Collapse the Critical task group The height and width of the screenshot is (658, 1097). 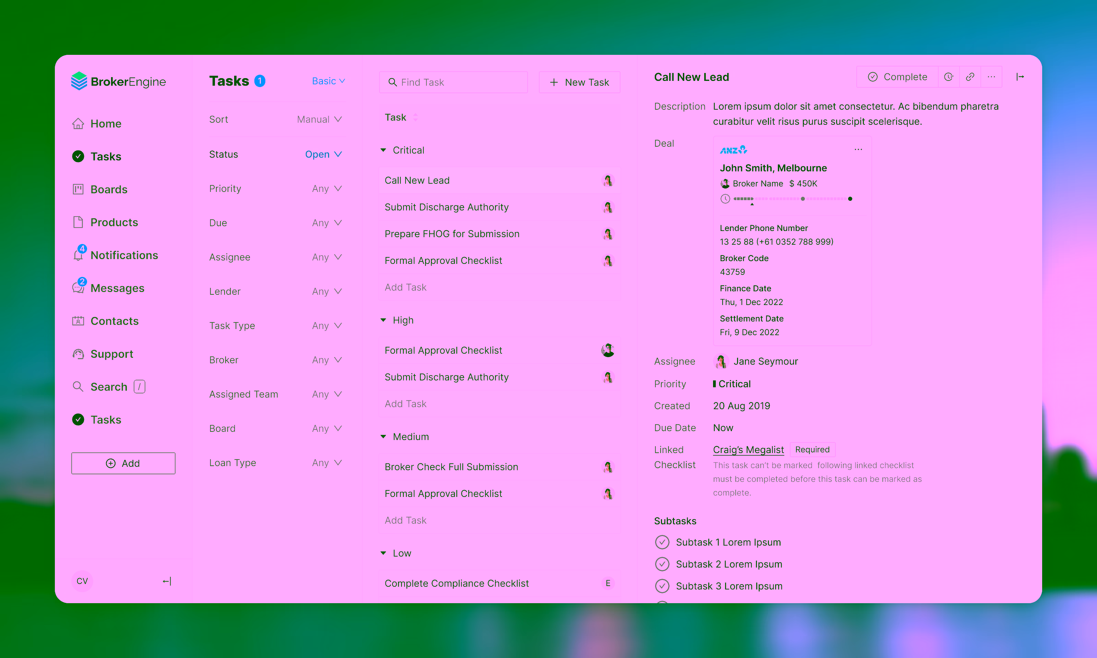coord(383,150)
